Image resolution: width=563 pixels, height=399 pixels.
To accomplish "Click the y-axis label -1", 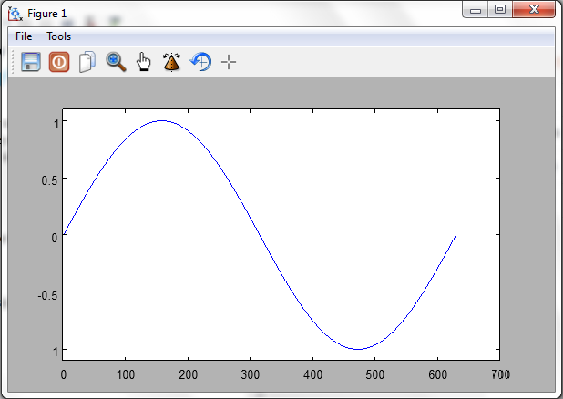I will coord(53,352).
